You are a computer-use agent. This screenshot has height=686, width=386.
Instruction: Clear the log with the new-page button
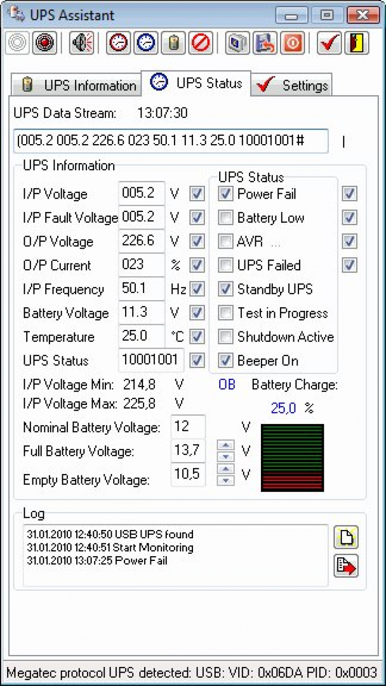point(346,538)
